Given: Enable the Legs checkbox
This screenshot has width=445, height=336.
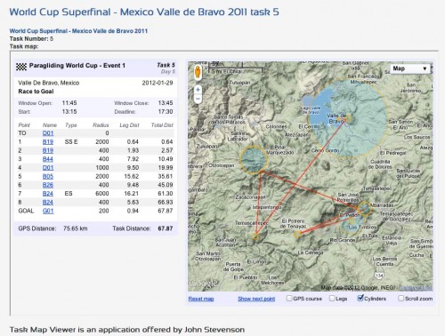Looking at the screenshot, I should pyautogui.click(x=332, y=298).
